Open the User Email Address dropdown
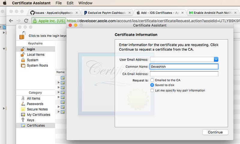240x144 pixels. coord(216,59)
